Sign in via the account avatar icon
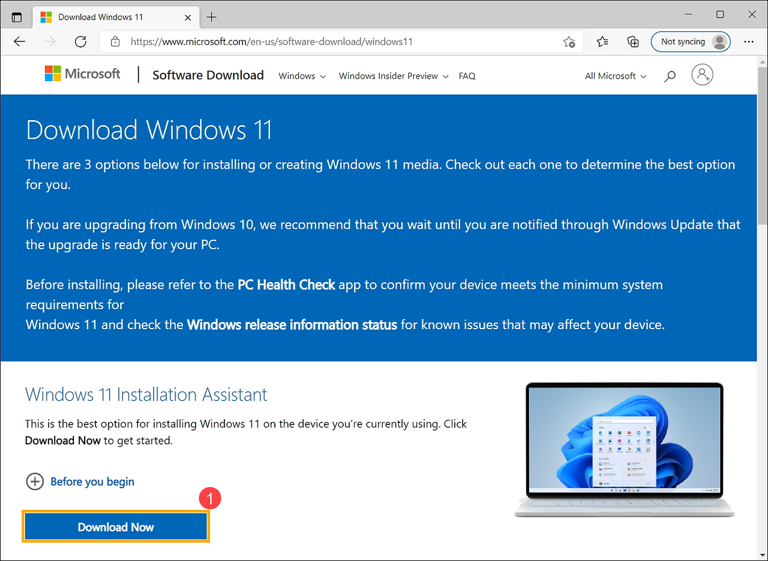 702,74
